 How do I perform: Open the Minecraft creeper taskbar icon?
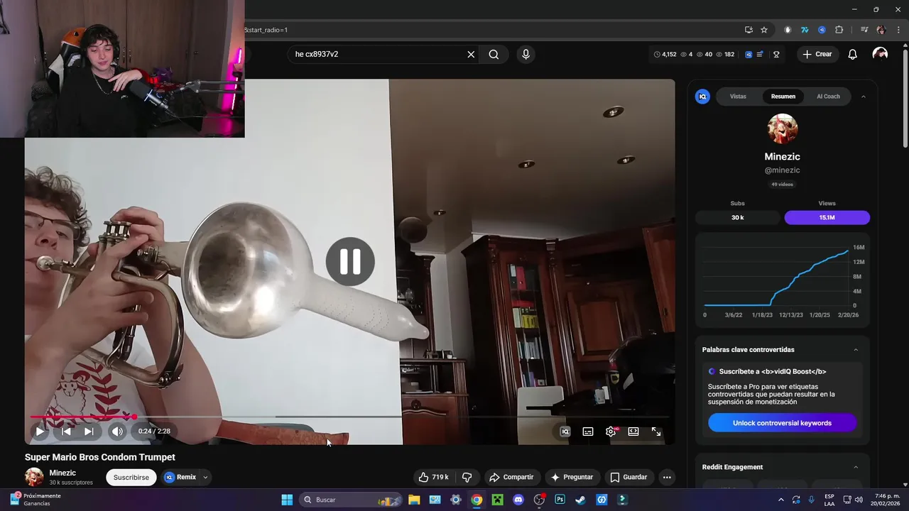pos(498,500)
